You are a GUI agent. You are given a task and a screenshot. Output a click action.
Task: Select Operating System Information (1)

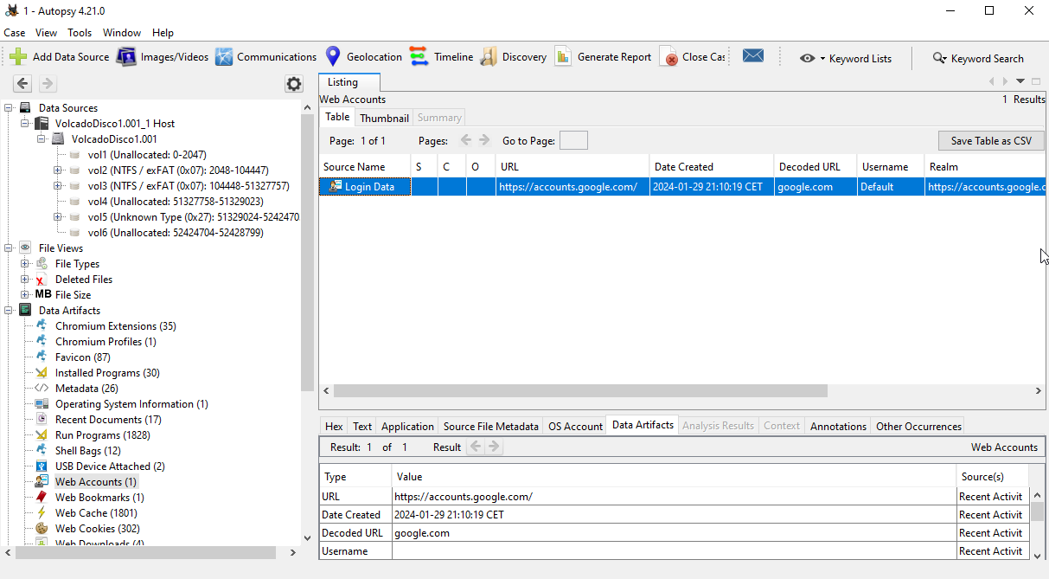coord(131,404)
